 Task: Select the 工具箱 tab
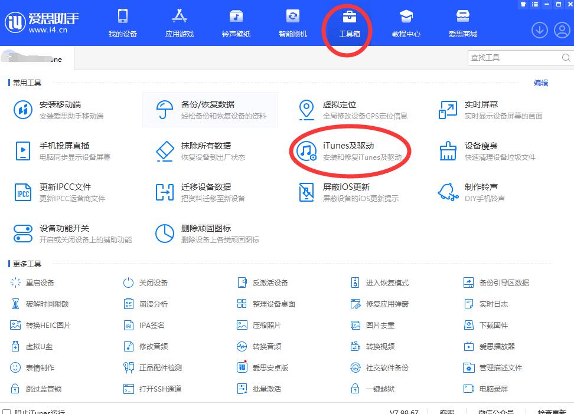tap(349, 23)
